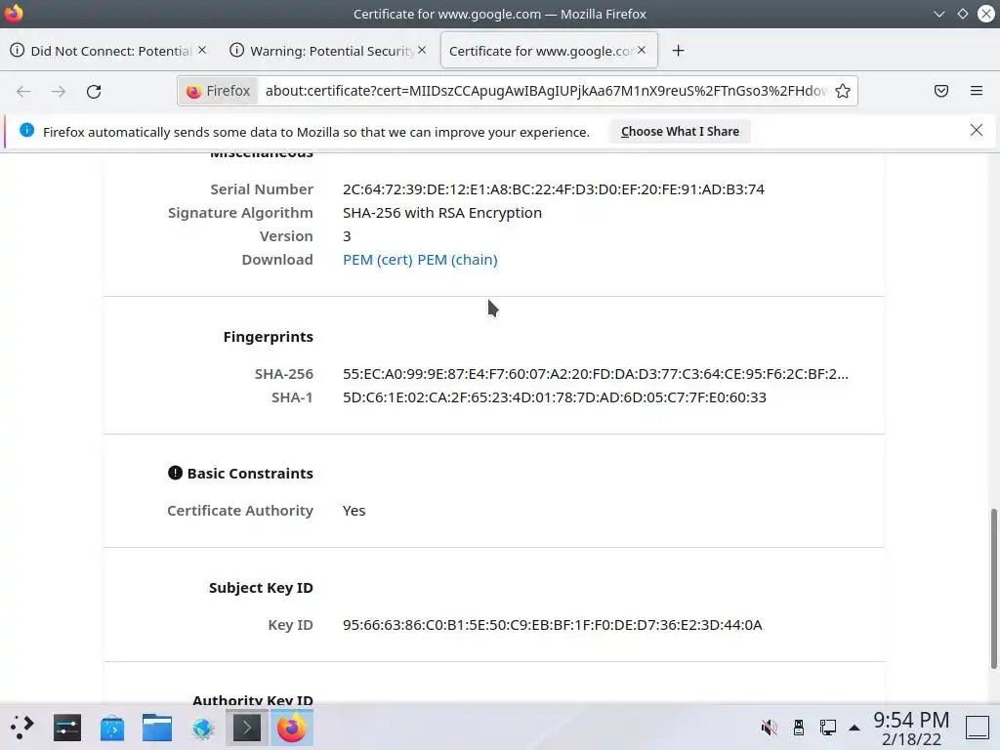Open a new tab with the plus icon
This screenshot has width=1000, height=750.
tap(678, 51)
